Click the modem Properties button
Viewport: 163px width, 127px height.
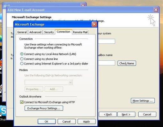click(x=34, y=89)
